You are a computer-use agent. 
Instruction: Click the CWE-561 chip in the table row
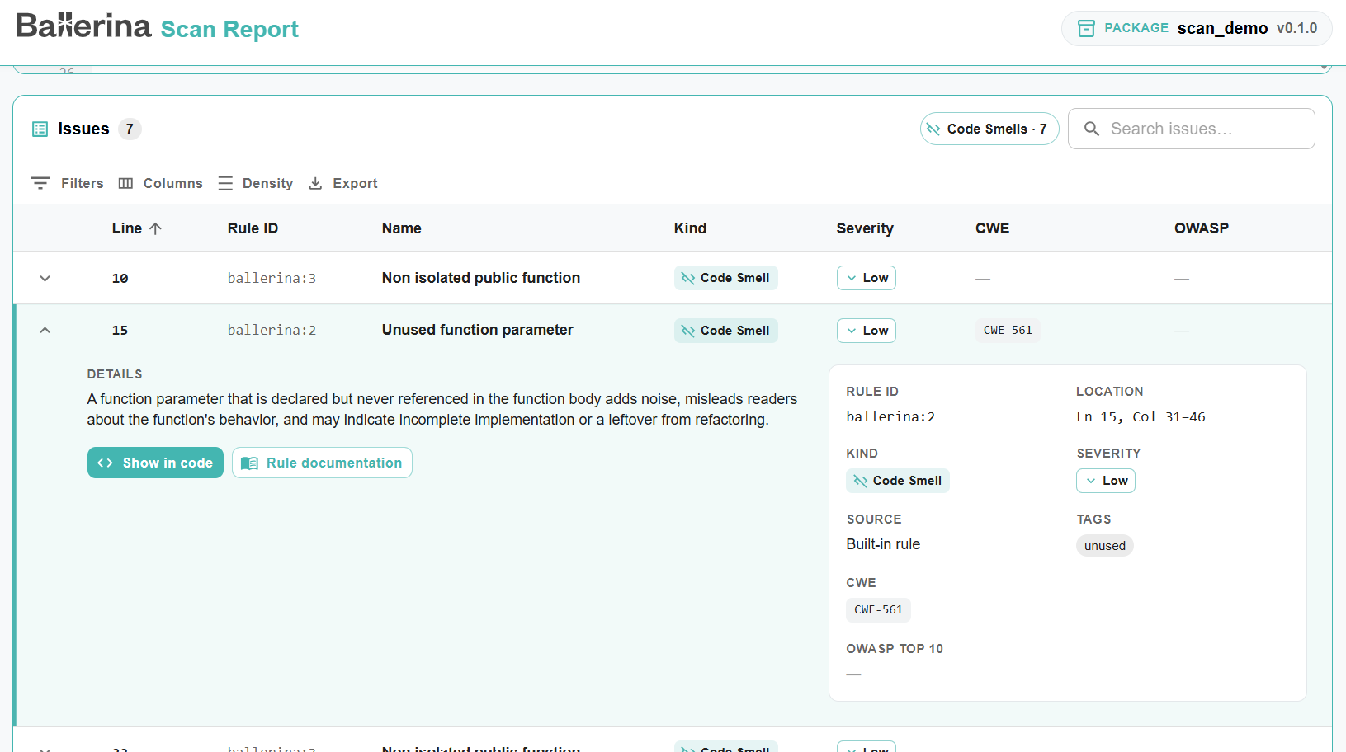pos(1008,330)
